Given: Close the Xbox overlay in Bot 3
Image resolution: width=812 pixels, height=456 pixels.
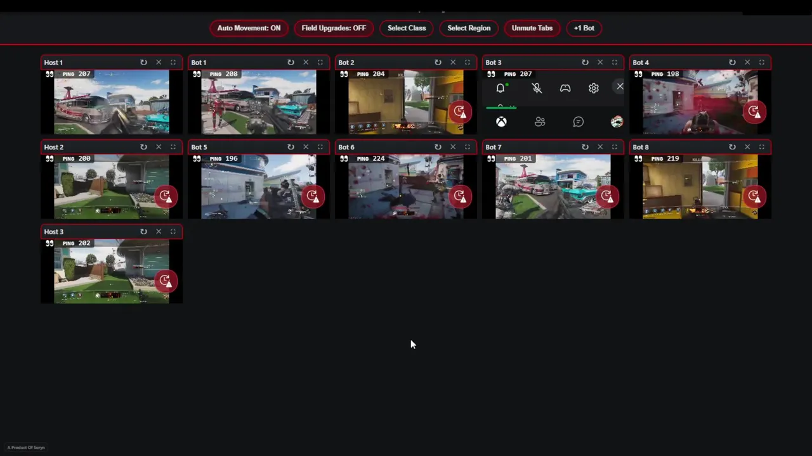Looking at the screenshot, I should 620,87.
